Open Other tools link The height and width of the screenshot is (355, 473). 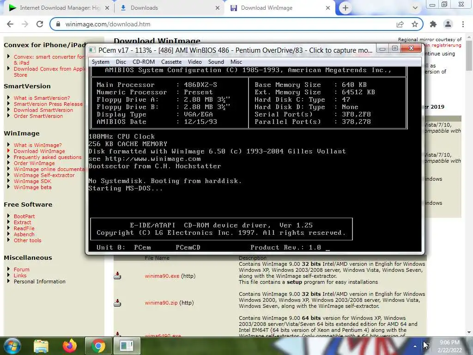point(27,240)
